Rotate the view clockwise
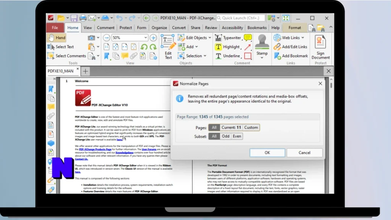 [153, 47]
